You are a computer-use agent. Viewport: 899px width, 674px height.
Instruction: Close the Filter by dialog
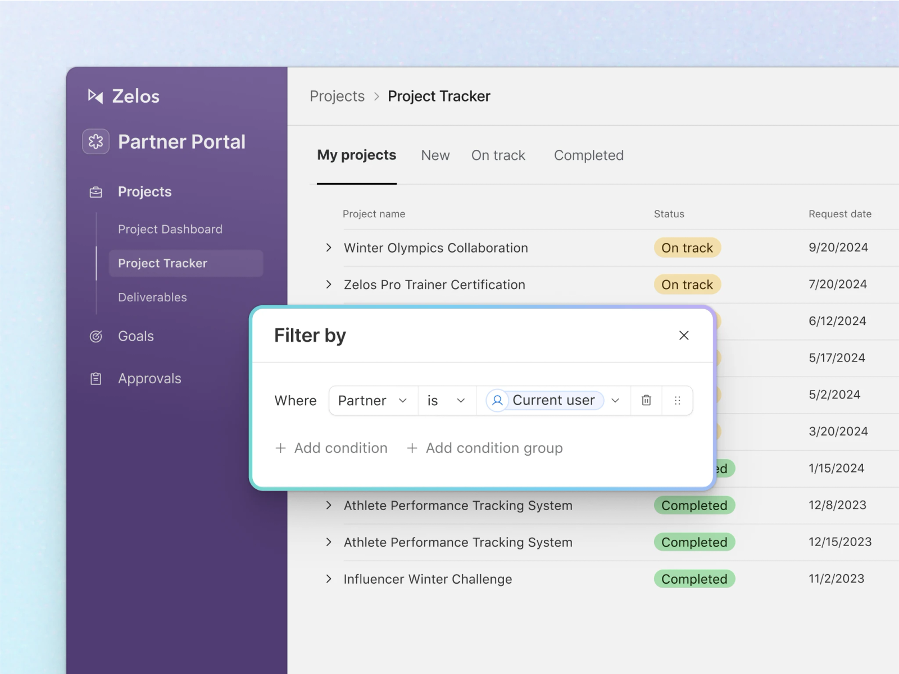tap(684, 335)
